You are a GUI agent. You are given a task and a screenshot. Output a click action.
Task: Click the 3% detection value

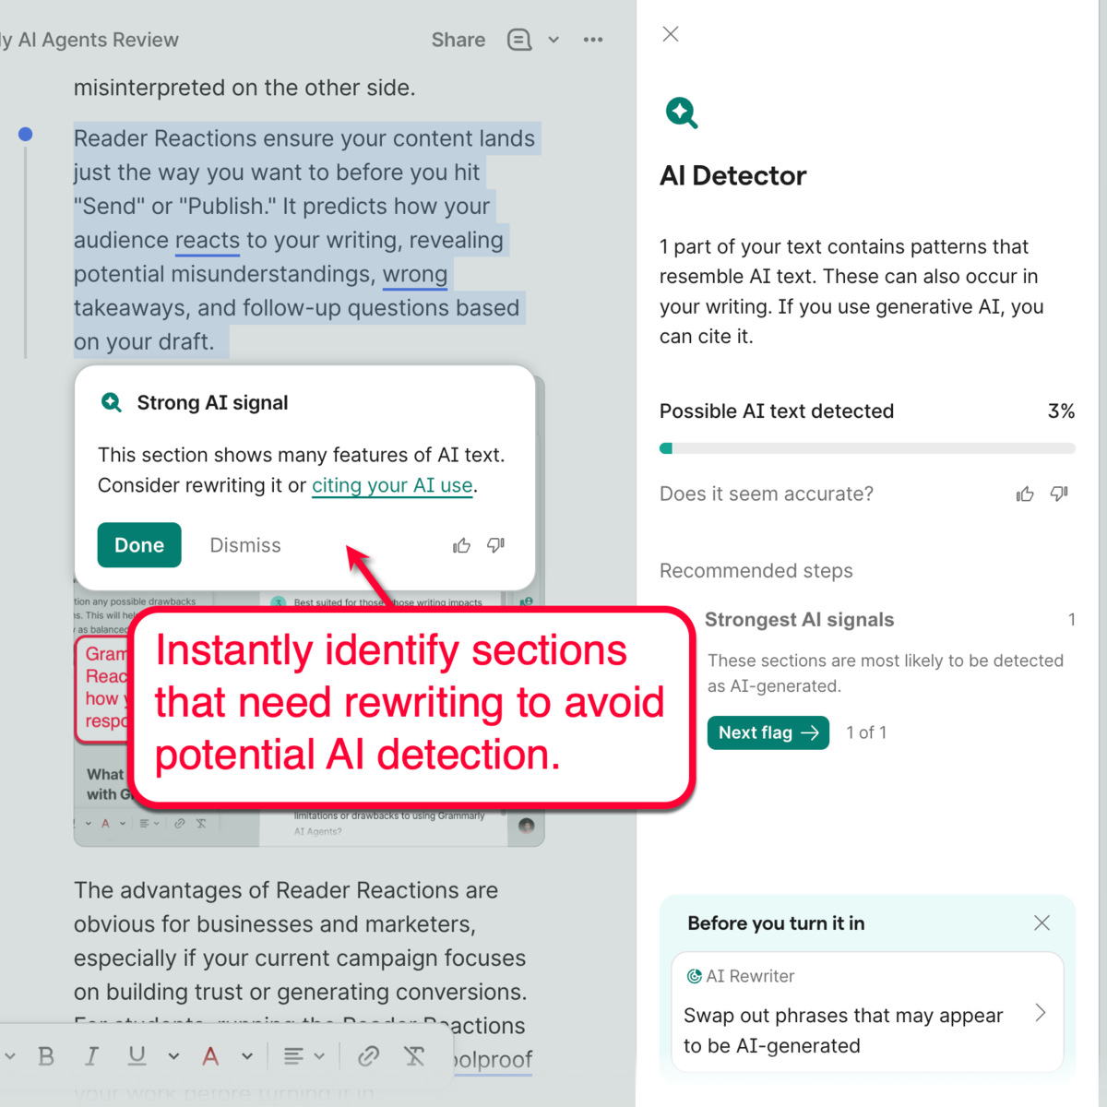pos(1062,411)
